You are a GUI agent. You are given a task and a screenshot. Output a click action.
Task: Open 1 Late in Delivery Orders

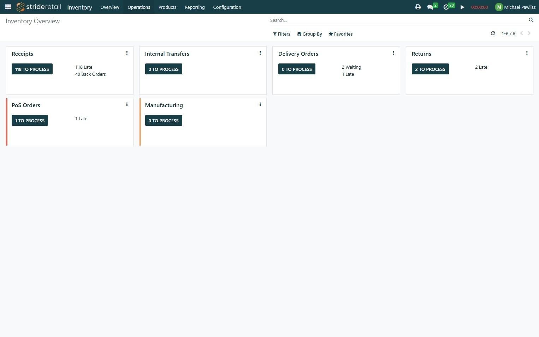tap(348, 74)
